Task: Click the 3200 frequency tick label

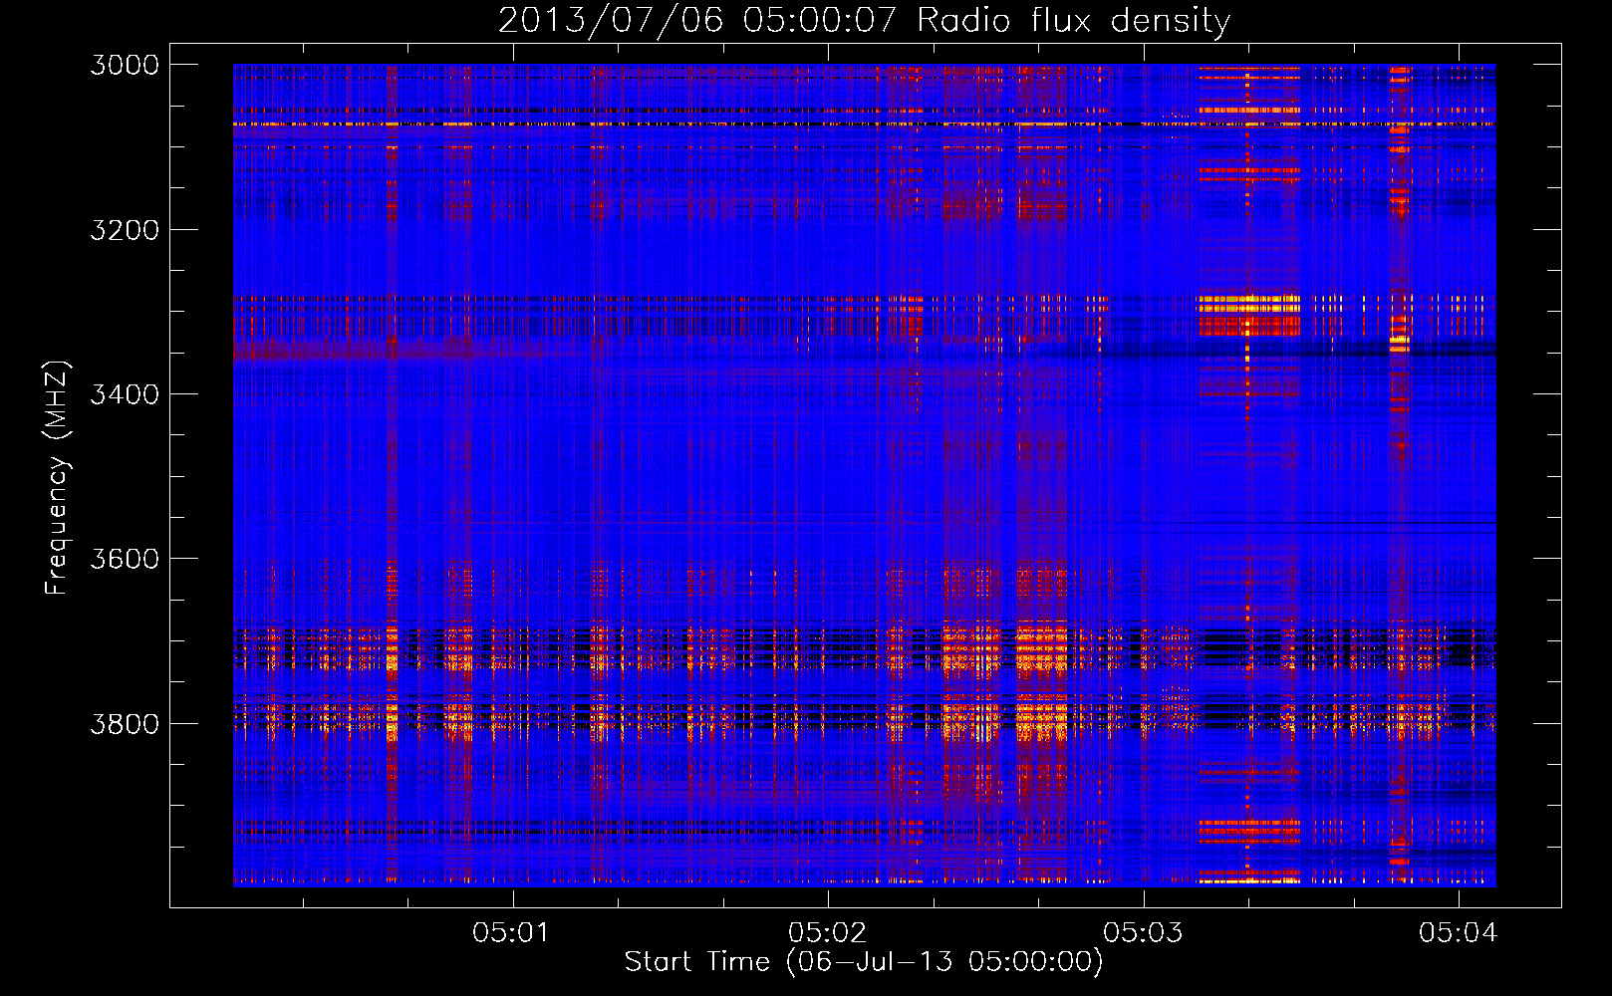Action: click(125, 230)
